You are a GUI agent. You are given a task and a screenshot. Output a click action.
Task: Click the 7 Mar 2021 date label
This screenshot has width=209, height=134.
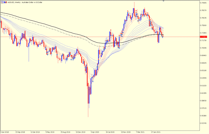coord(140,132)
